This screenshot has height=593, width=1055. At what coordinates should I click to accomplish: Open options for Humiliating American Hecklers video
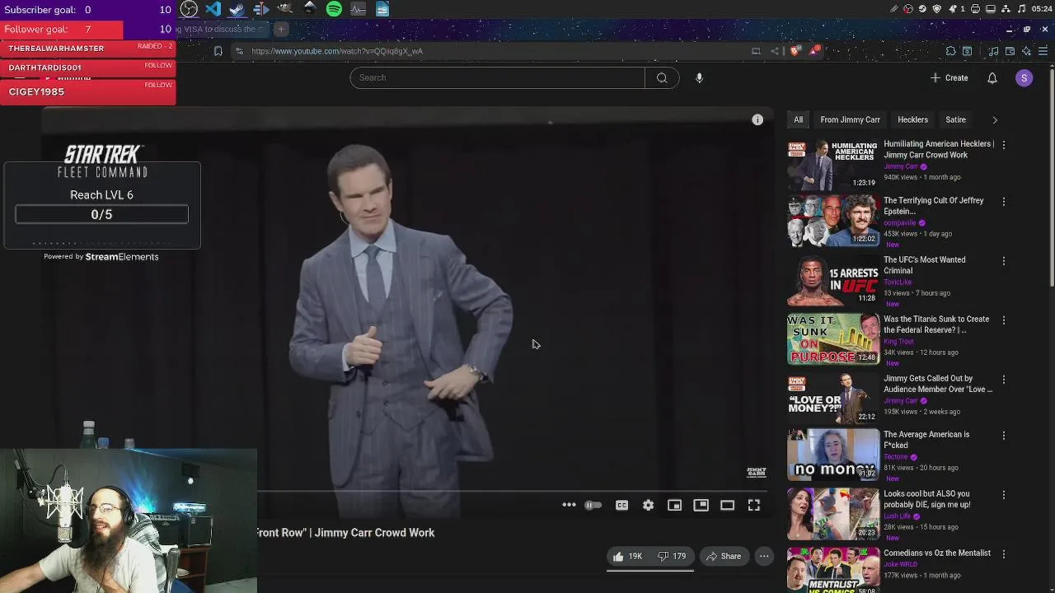(x=1003, y=145)
